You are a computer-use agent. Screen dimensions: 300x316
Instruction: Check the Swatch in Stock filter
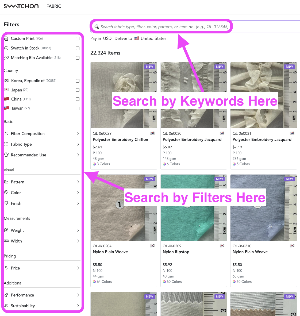click(78, 48)
